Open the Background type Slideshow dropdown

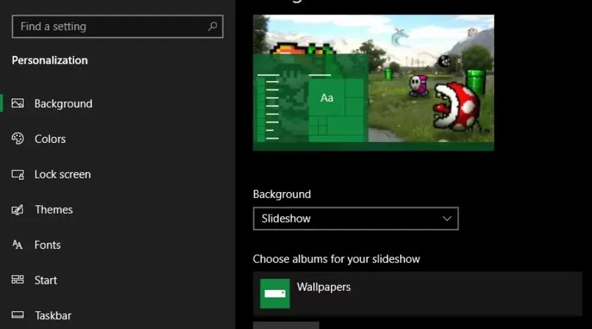pos(355,218)
